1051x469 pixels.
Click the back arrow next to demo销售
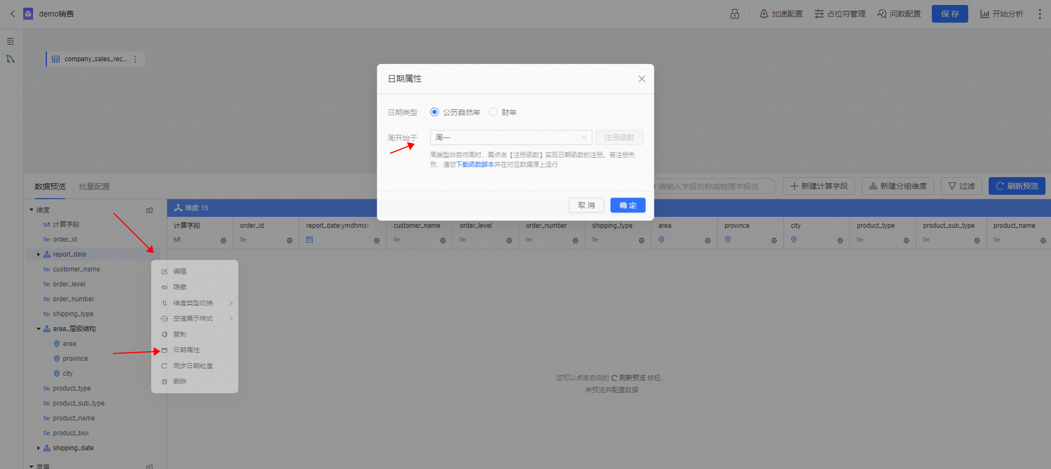13,14
